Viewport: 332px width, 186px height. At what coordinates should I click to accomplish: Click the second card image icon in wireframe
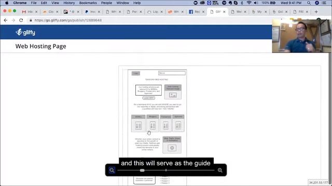(x=153, y=126)
